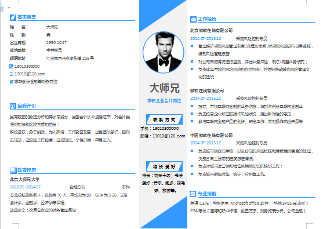This screenshot has width=323, height=229.
Task: Click the job intention icon in basic info
Action: click(x=12, y=82)
